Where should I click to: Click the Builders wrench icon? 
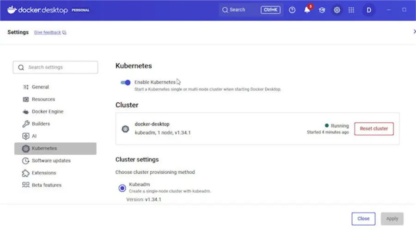[26, 124]
